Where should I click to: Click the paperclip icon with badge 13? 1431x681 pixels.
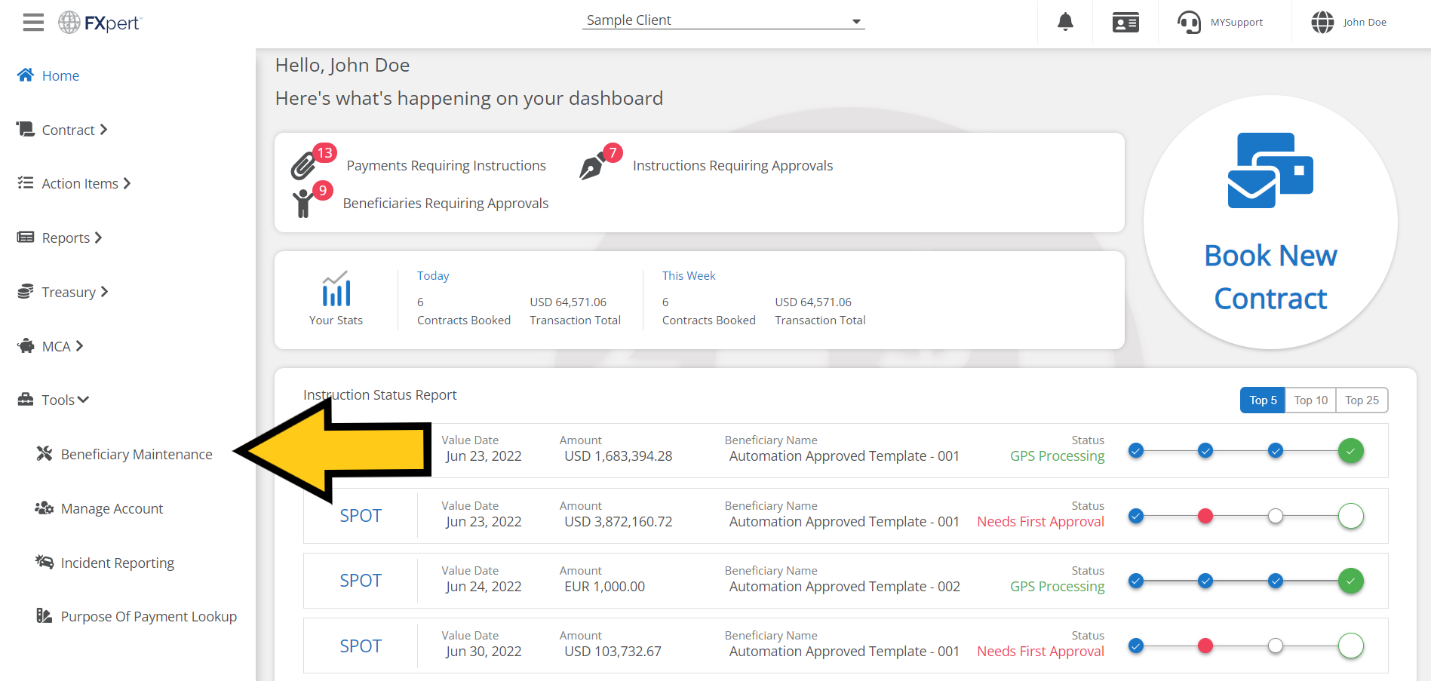click(303, 166)
